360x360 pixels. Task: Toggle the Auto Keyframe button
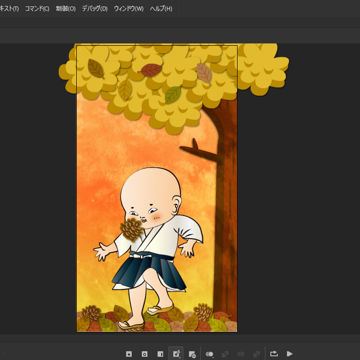[176, 354]
